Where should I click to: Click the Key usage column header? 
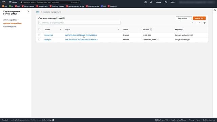click(179, 29)
